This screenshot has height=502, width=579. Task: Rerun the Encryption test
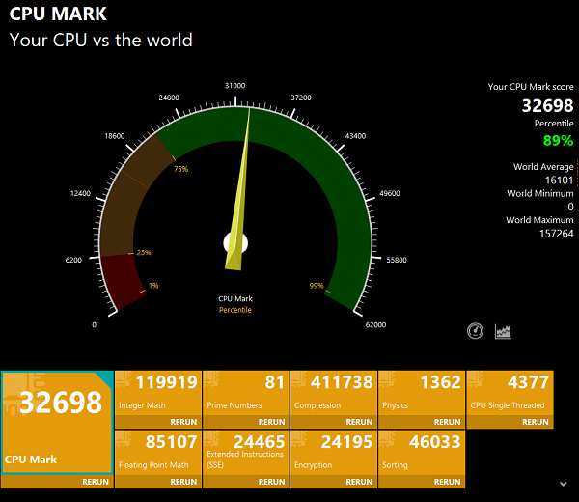tap(359, 482)
